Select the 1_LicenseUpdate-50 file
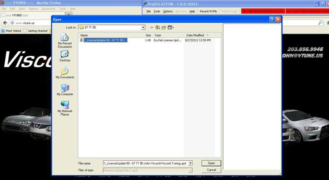329x180 pixels. 104,40
